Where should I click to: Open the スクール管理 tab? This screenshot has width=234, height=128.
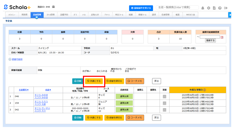[50, 15]
